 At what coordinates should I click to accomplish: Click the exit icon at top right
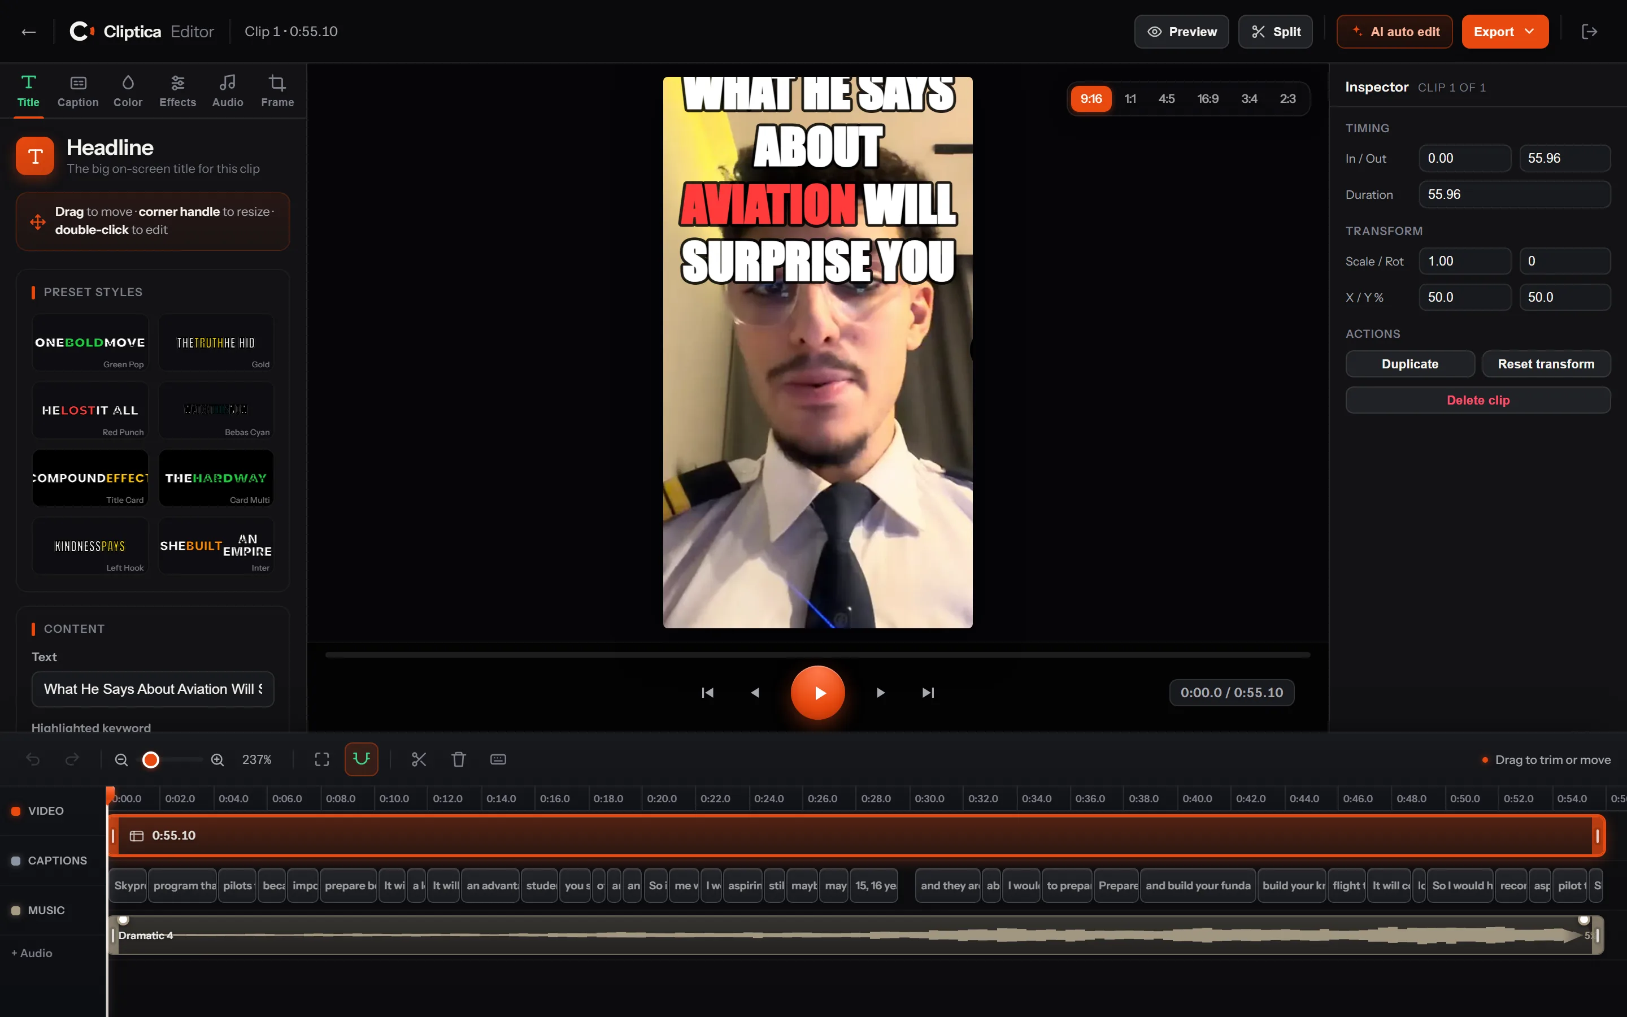click(x=1589, y=32)
